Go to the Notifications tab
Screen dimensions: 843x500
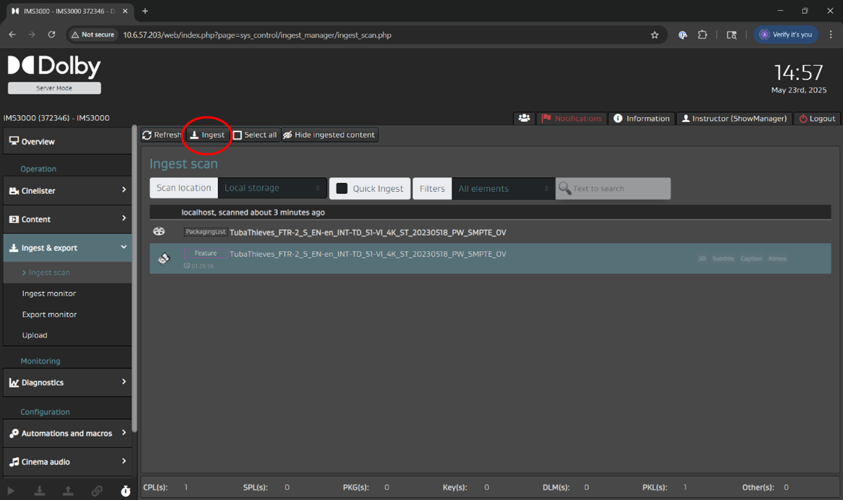coord(572,118)
